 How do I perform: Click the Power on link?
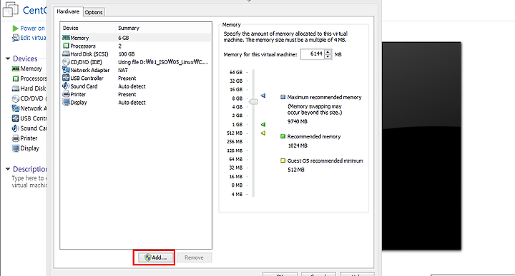(32, 29)
